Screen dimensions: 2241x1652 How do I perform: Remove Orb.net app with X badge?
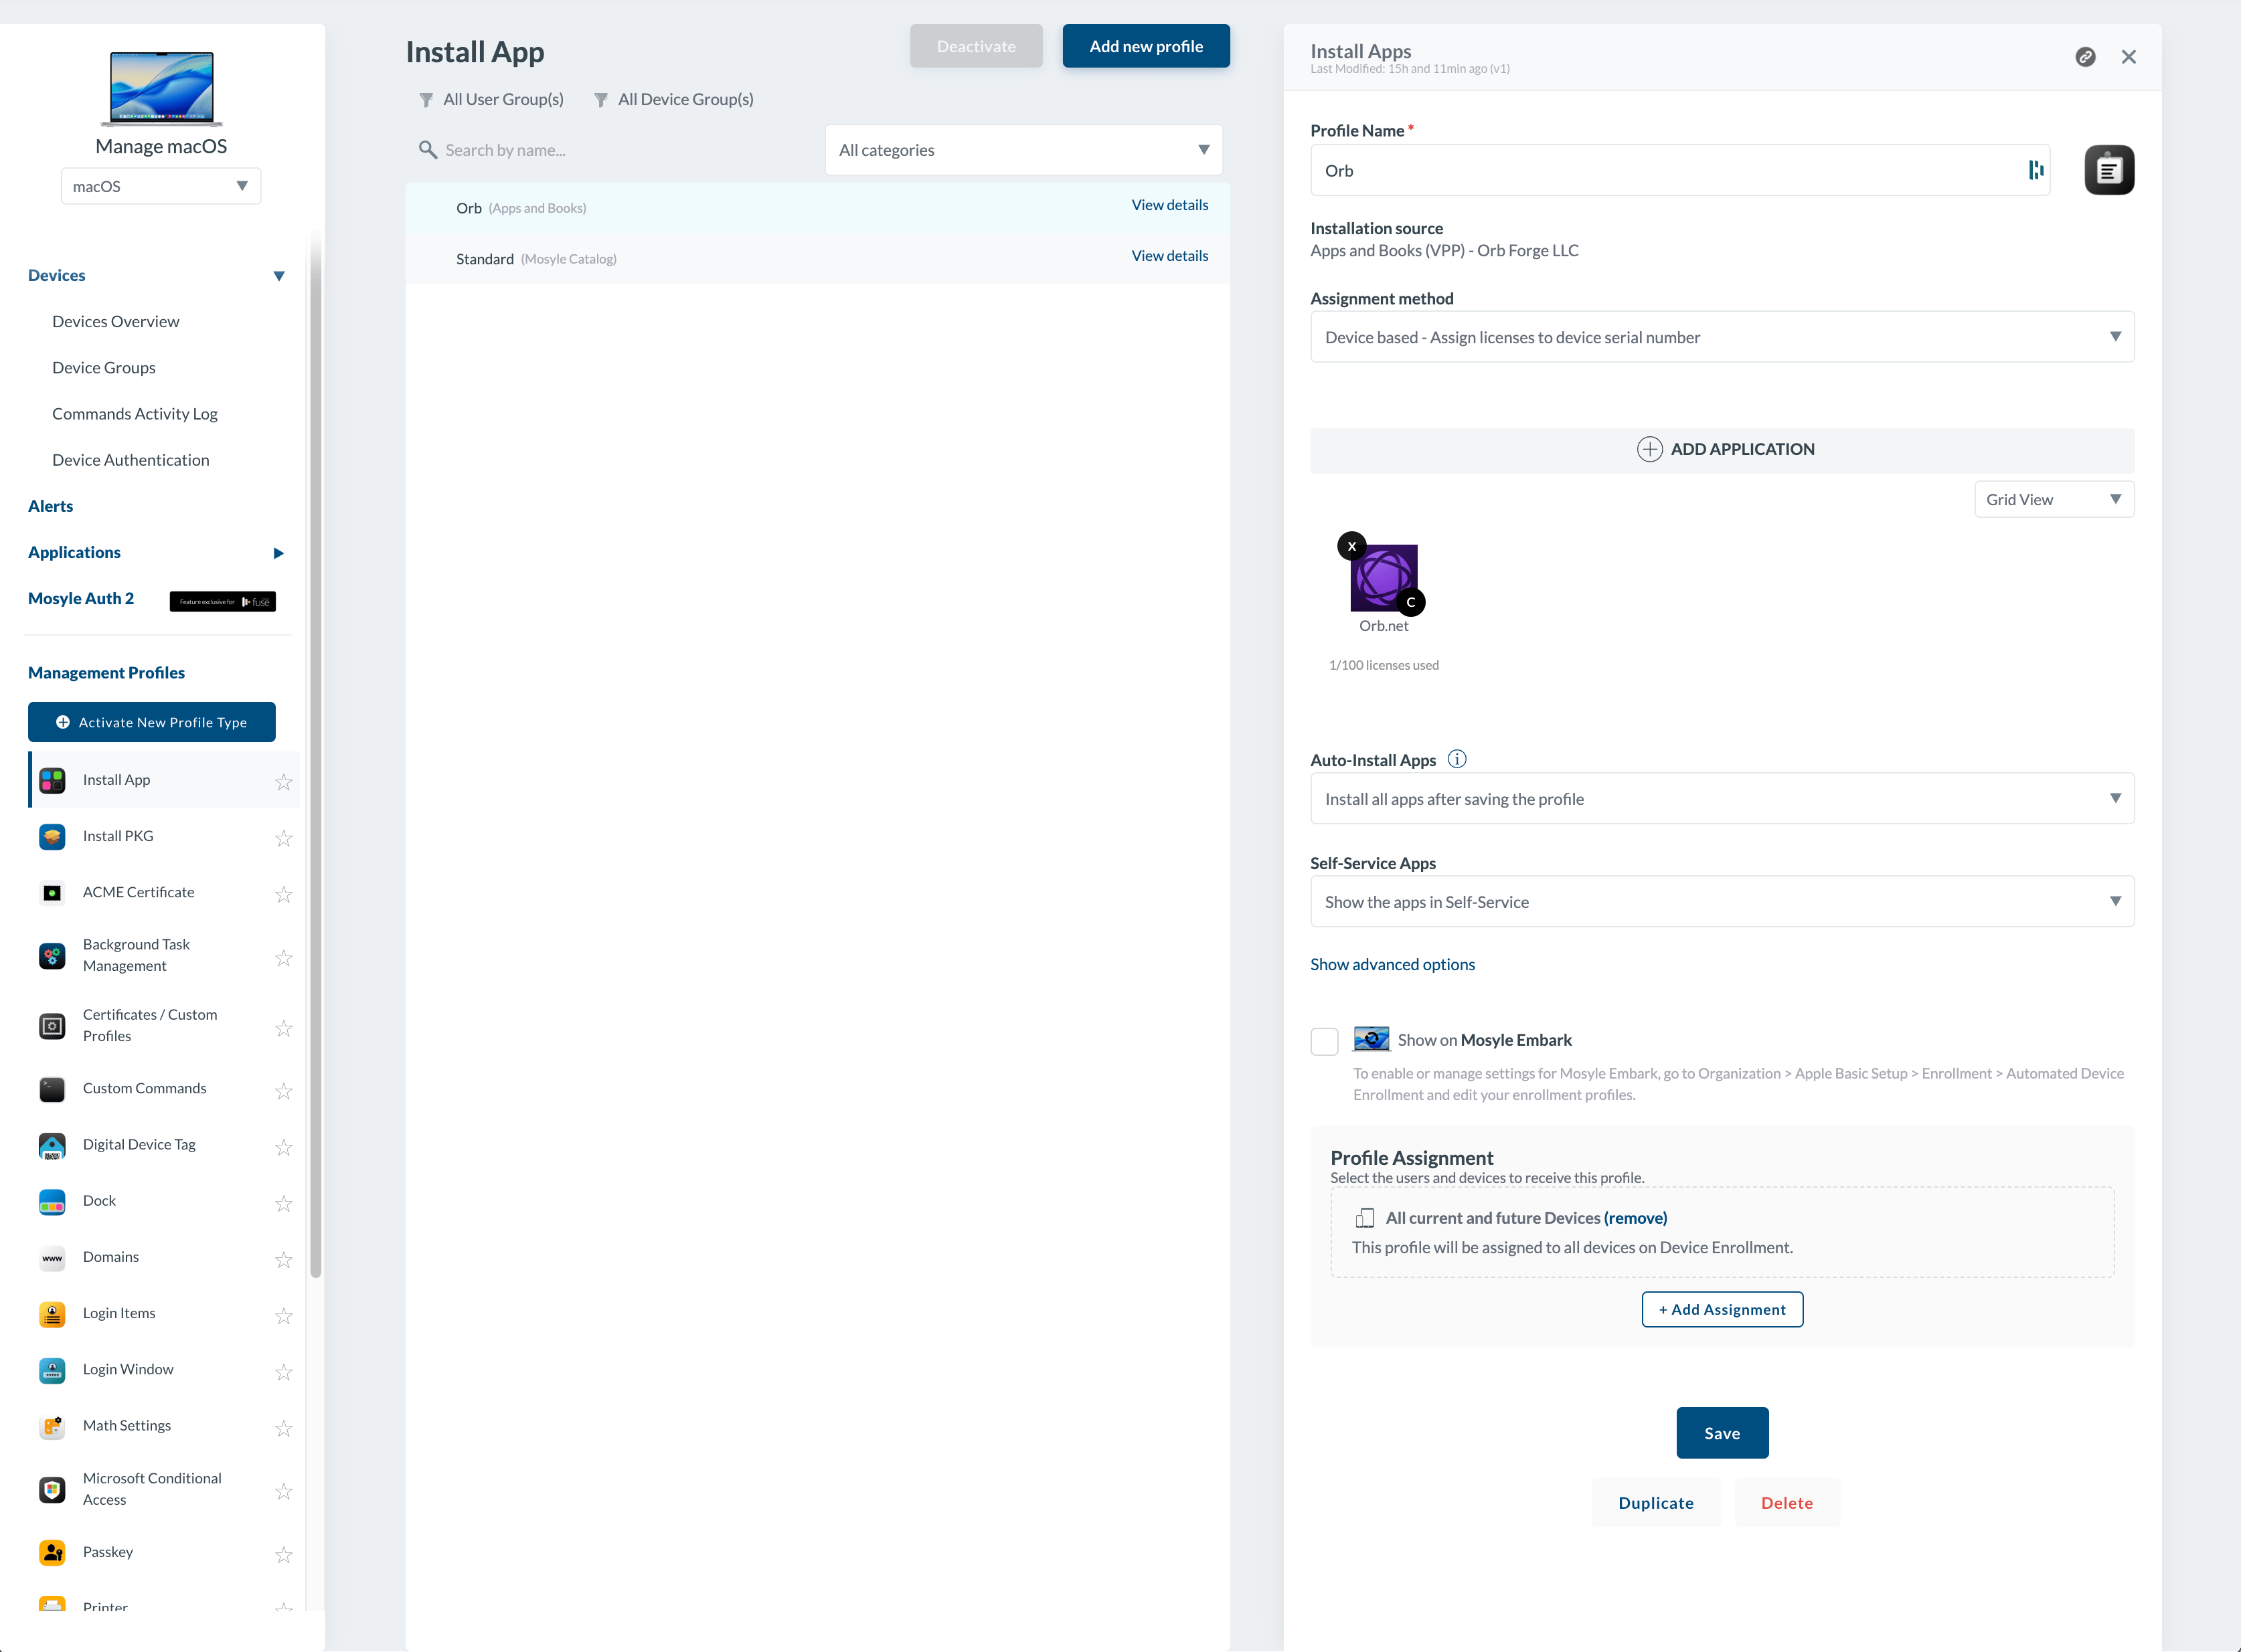[x=1351, y=546]
